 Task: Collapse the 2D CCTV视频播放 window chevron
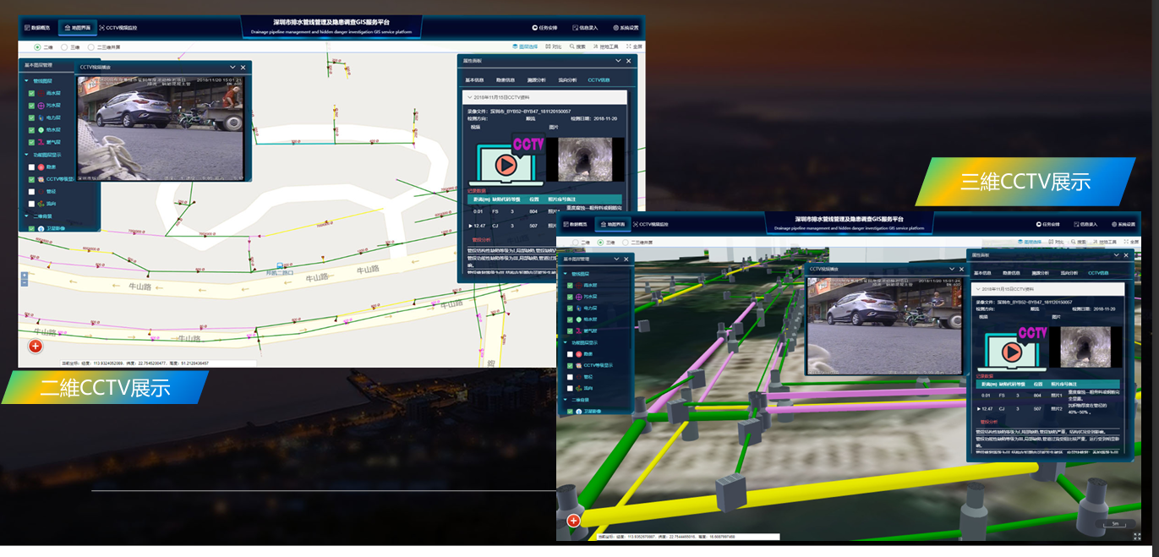[232, 67]
